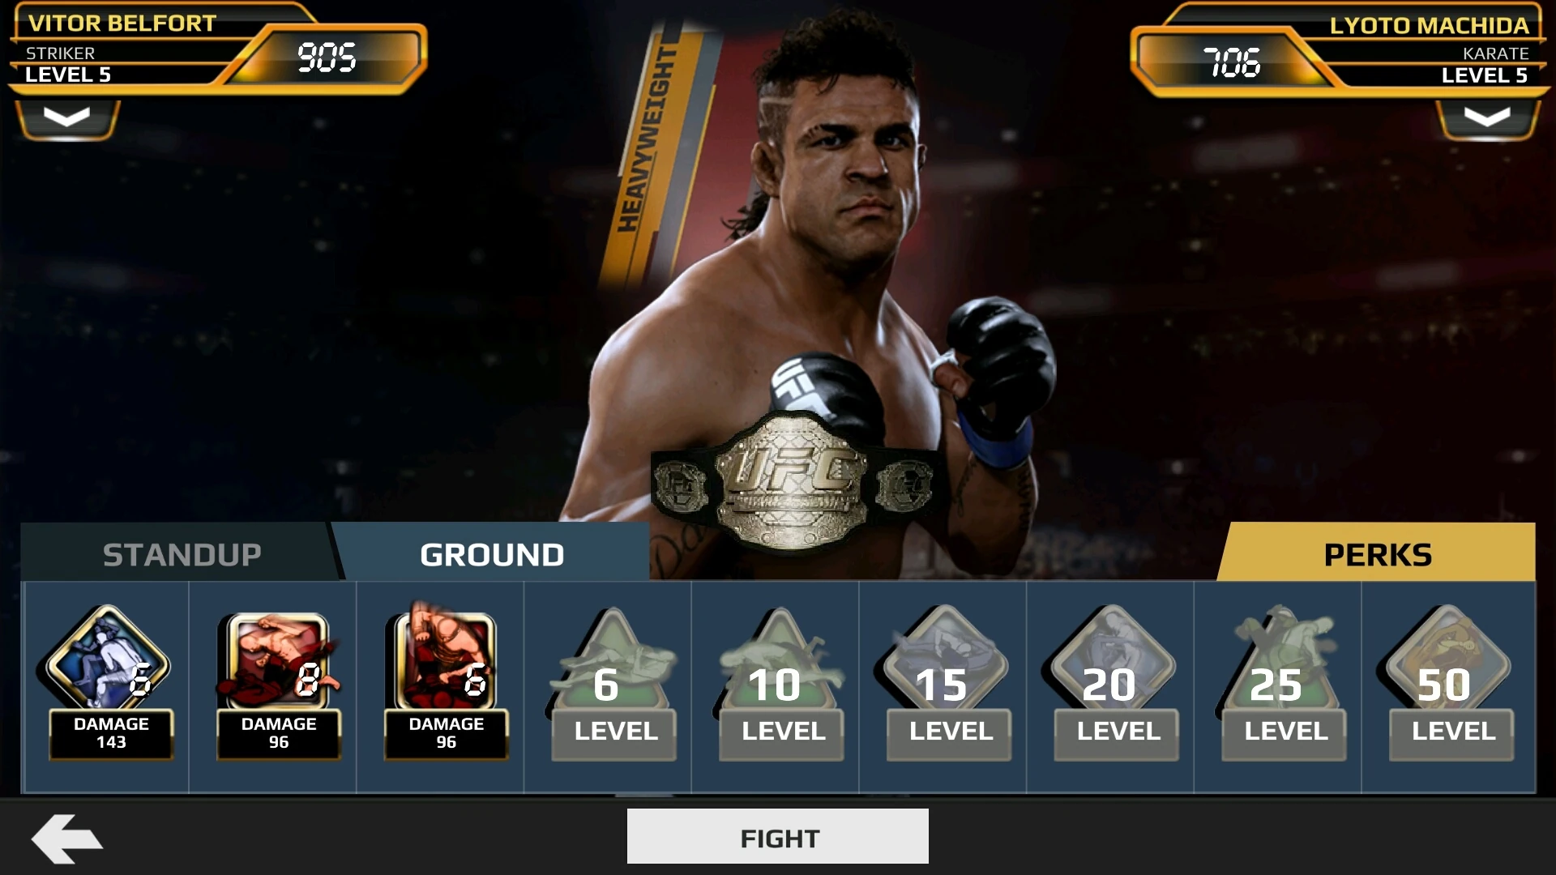This screenshot has height=875, width=1556.
Task: Expand Lyoto Machida's stats chevron
Action: (1487, 120)
